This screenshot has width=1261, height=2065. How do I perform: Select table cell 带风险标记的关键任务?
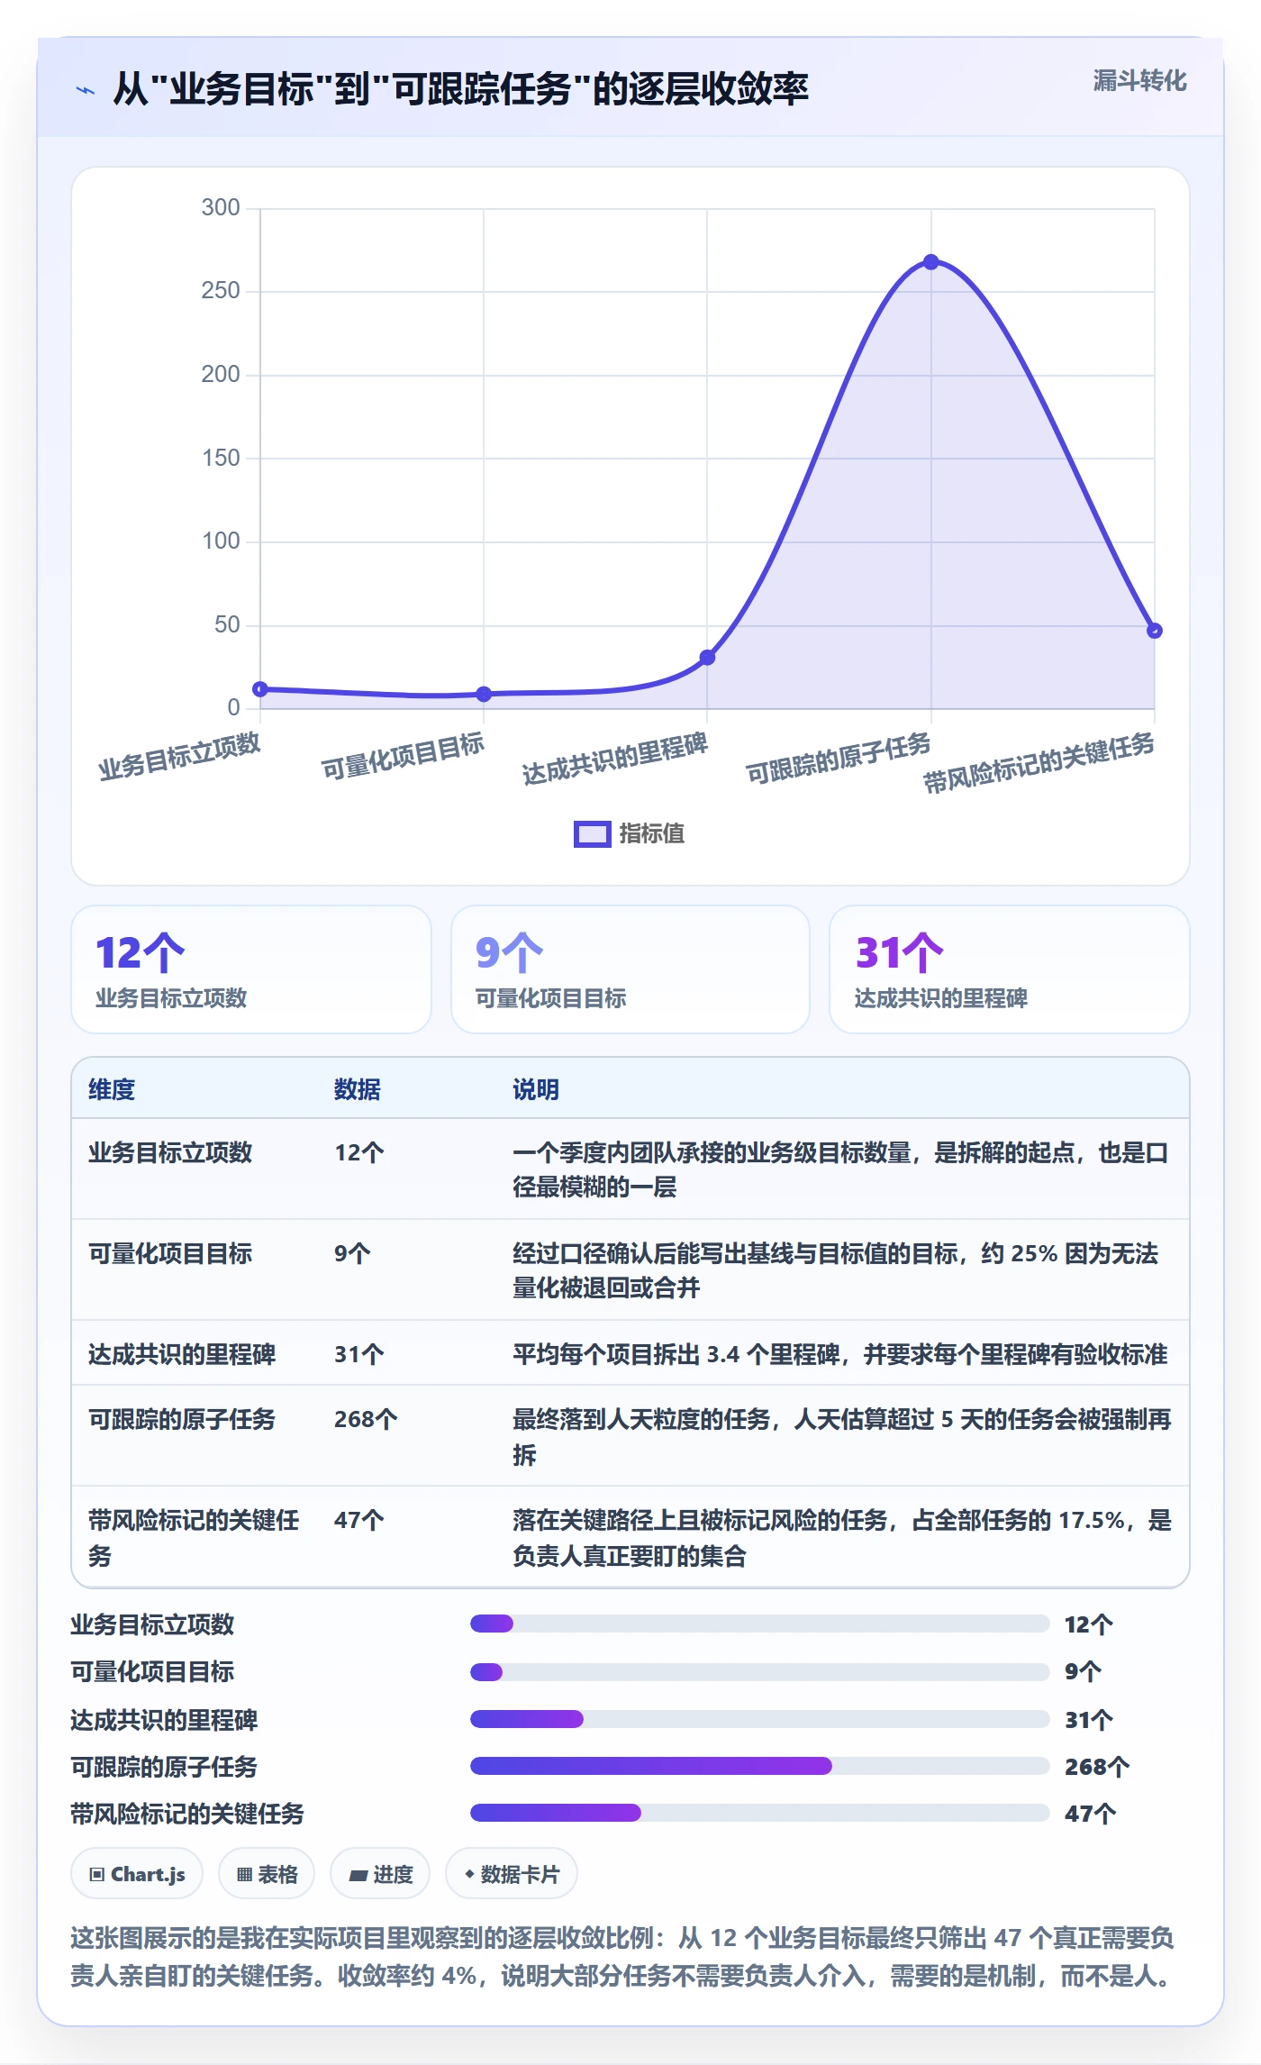(x=194, y=1538)
